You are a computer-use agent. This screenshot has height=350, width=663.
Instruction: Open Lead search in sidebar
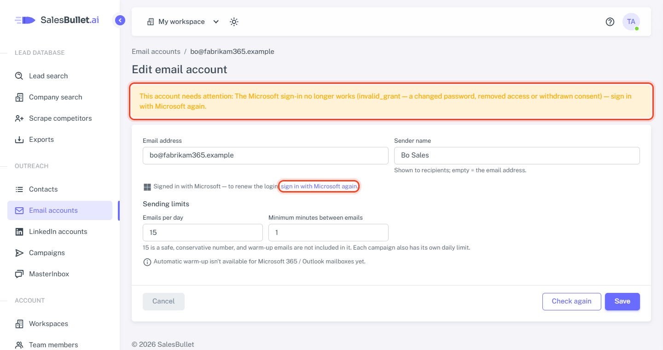[x=60, y=76]
